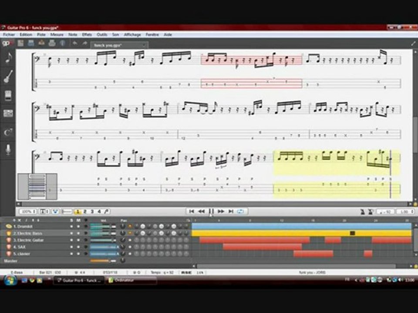Image resolution: width=418 pixels, height=313 pixels.
Task: Open the Mesure menu
Action: click(57, 35)
